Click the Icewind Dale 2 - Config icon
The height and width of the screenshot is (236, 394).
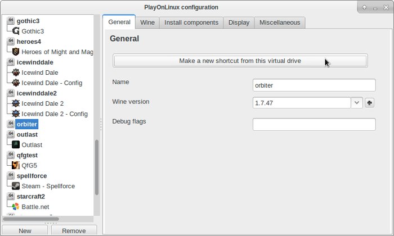[x=16, y=114]
